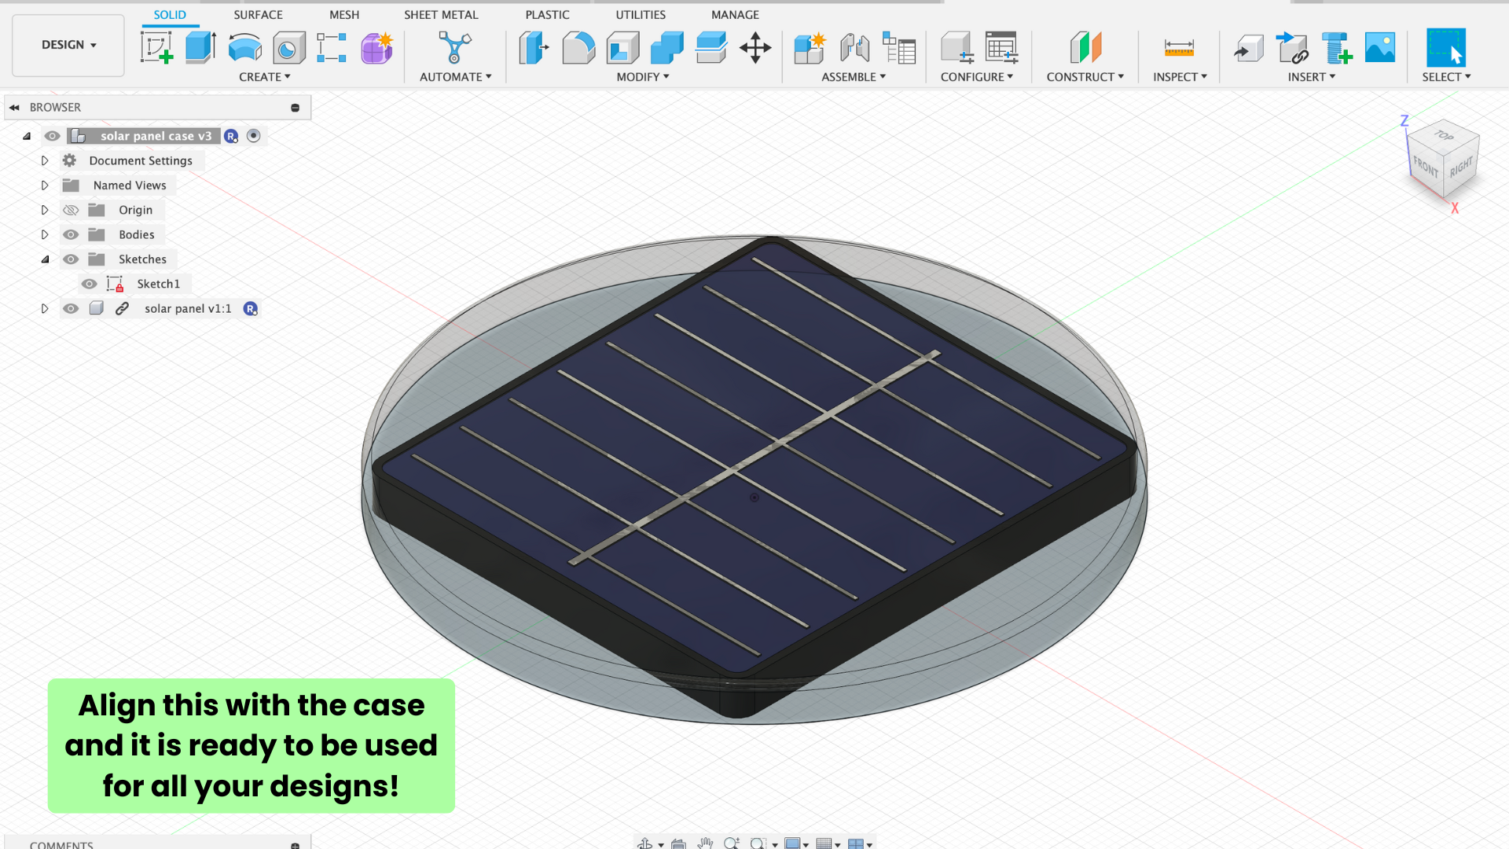Click the New Component icon
The height and width of the screenshot is (849, 1509).
click(x=810, y=48)
